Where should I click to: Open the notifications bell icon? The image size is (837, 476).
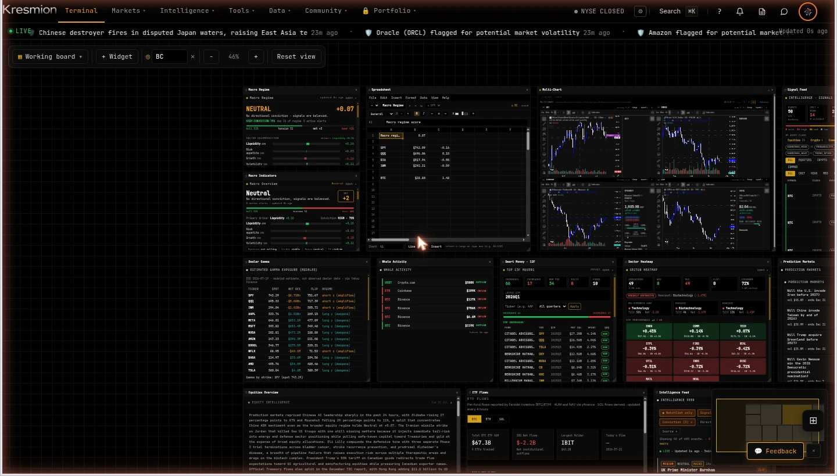tap(740, 11)
